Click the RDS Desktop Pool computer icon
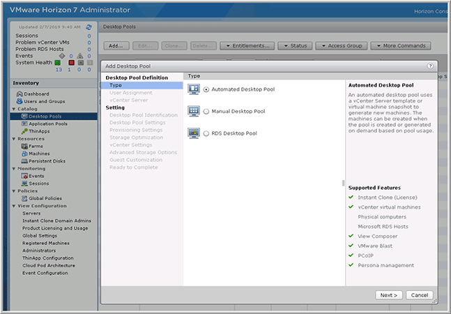 point(194,133)
